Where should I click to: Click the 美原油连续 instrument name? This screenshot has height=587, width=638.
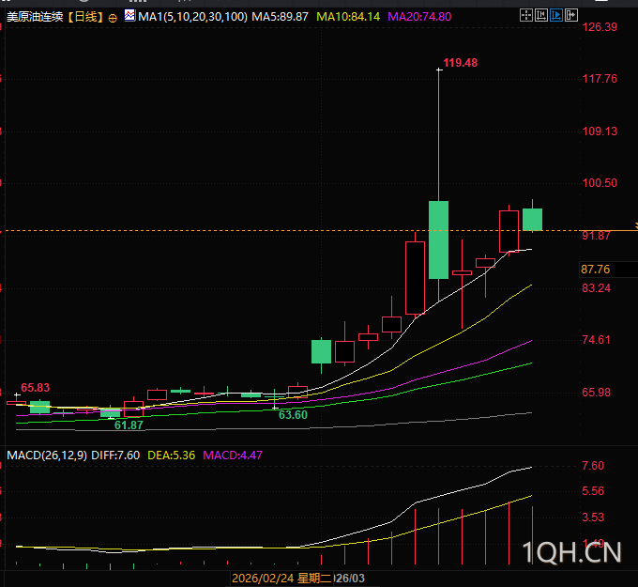click(x=35, y=17)
